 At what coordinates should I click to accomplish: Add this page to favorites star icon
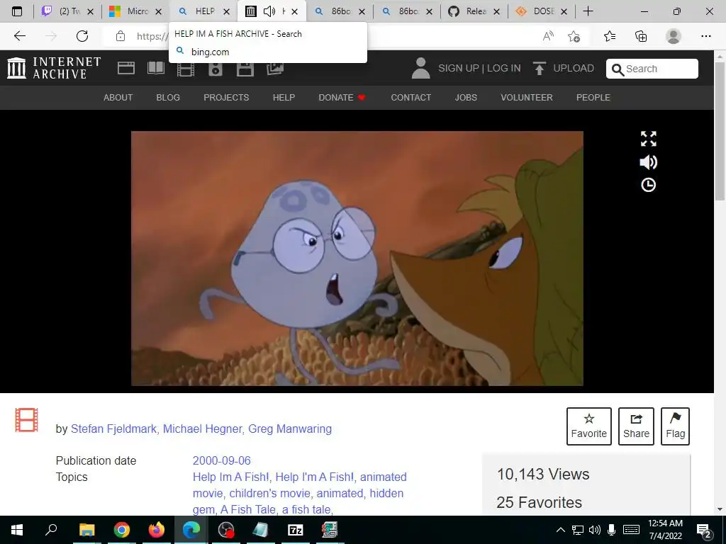(574, 36)
